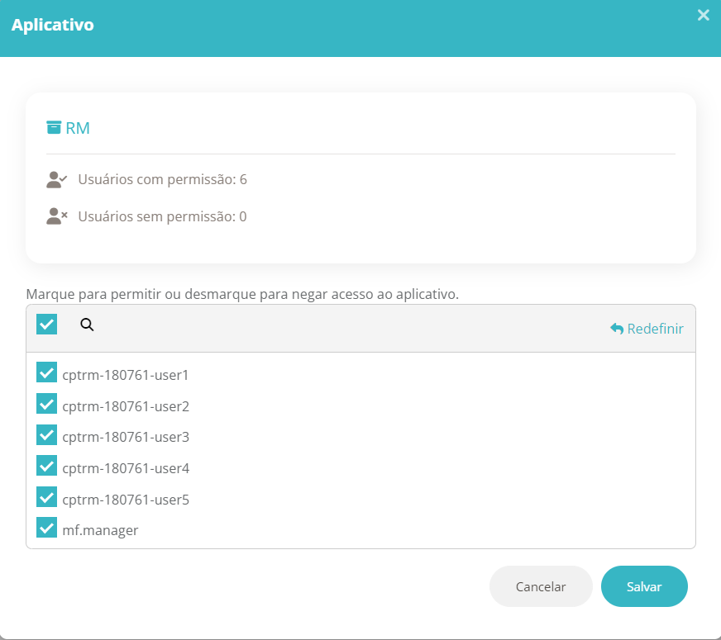721x640 pixels.
Task: Click the Redefinir reset link text
Action: [655, 329]
